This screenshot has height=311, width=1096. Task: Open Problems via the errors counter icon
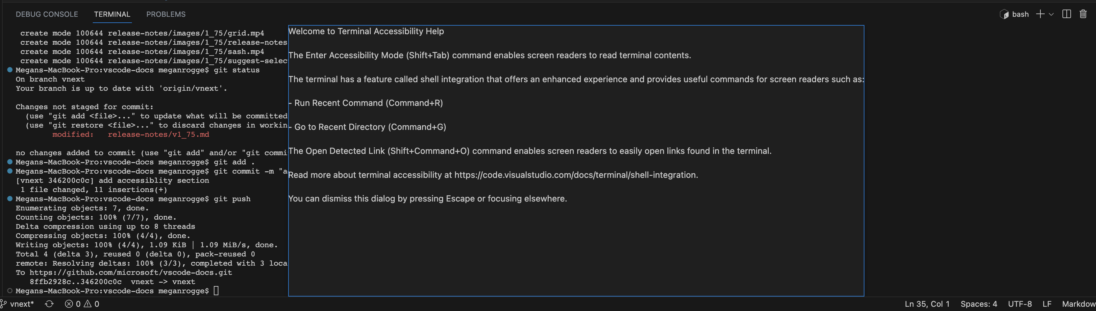click(69, 304)
